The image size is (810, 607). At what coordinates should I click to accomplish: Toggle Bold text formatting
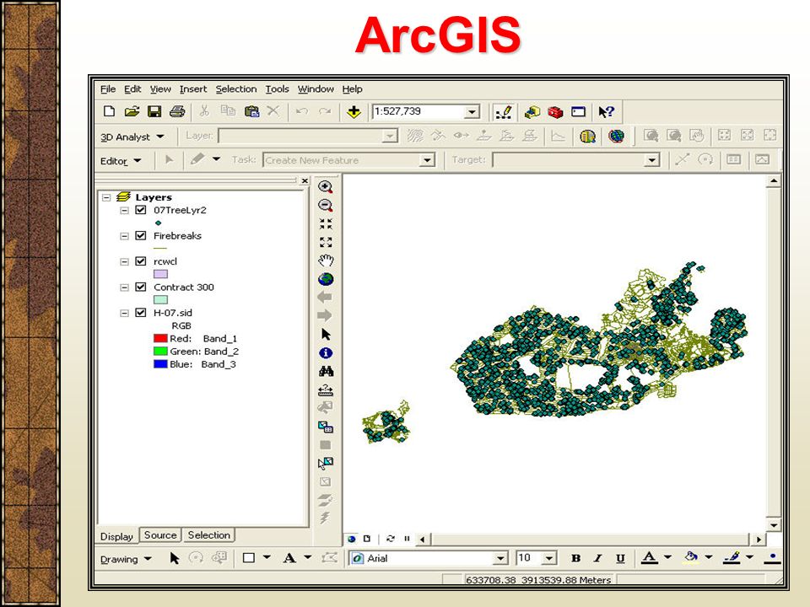575,558
